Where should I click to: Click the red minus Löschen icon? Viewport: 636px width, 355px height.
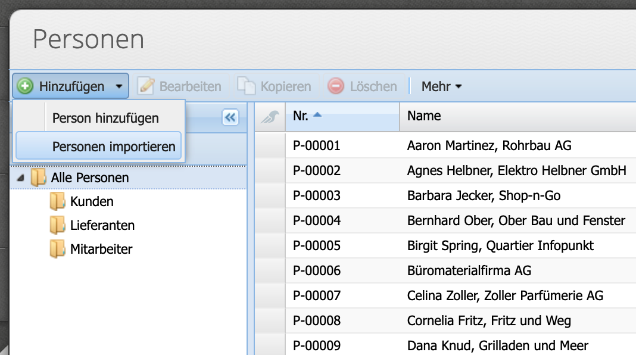point(336,86)
